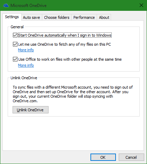Open the Choose folders tab
This screenshot has height=164, width=147.
coord(57,17)
